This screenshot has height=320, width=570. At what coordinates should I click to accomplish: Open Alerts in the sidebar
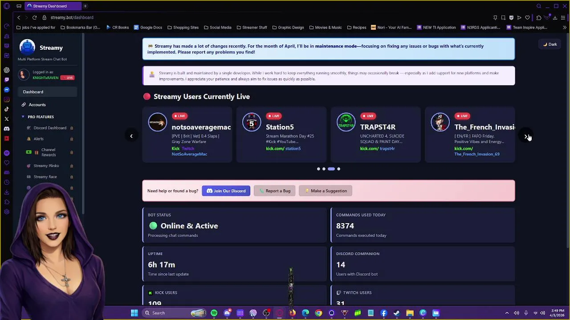(x=38, y=139)
